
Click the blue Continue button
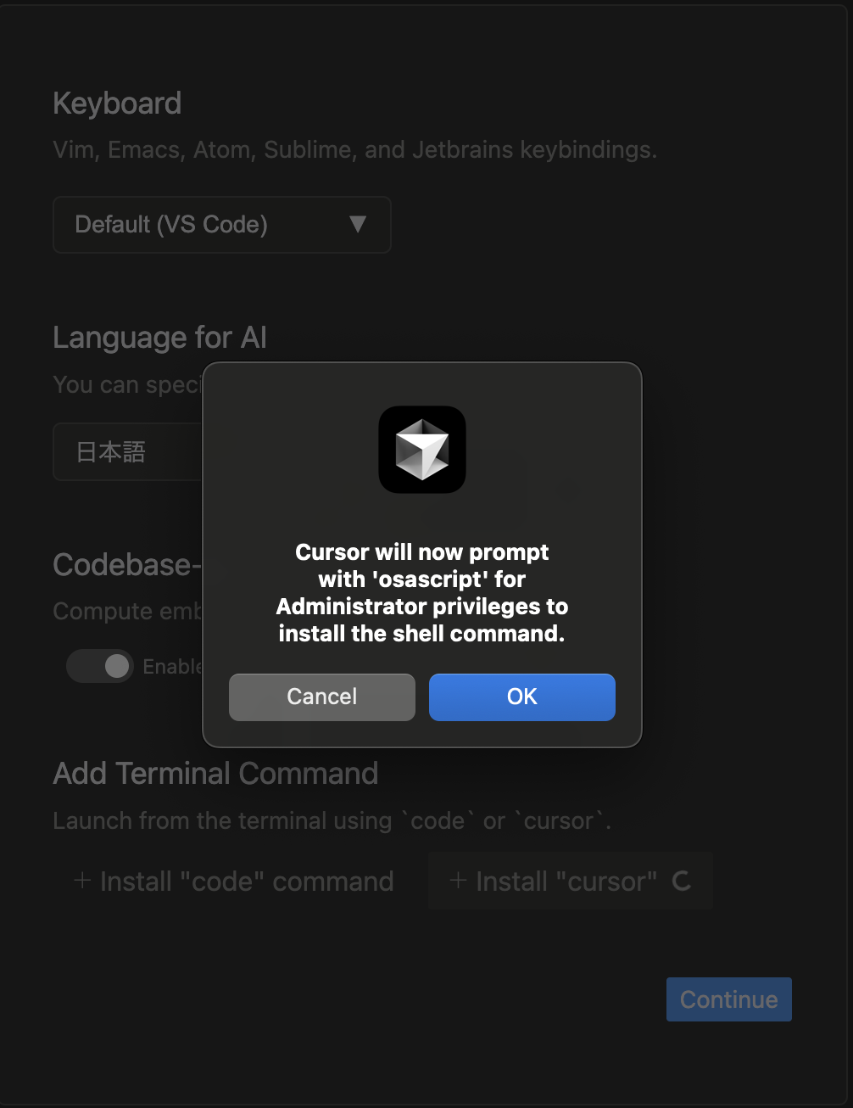click(x=729, y=999)
